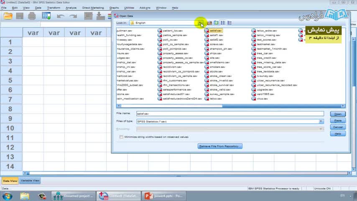Open the Look in folder dropdown

200,23
